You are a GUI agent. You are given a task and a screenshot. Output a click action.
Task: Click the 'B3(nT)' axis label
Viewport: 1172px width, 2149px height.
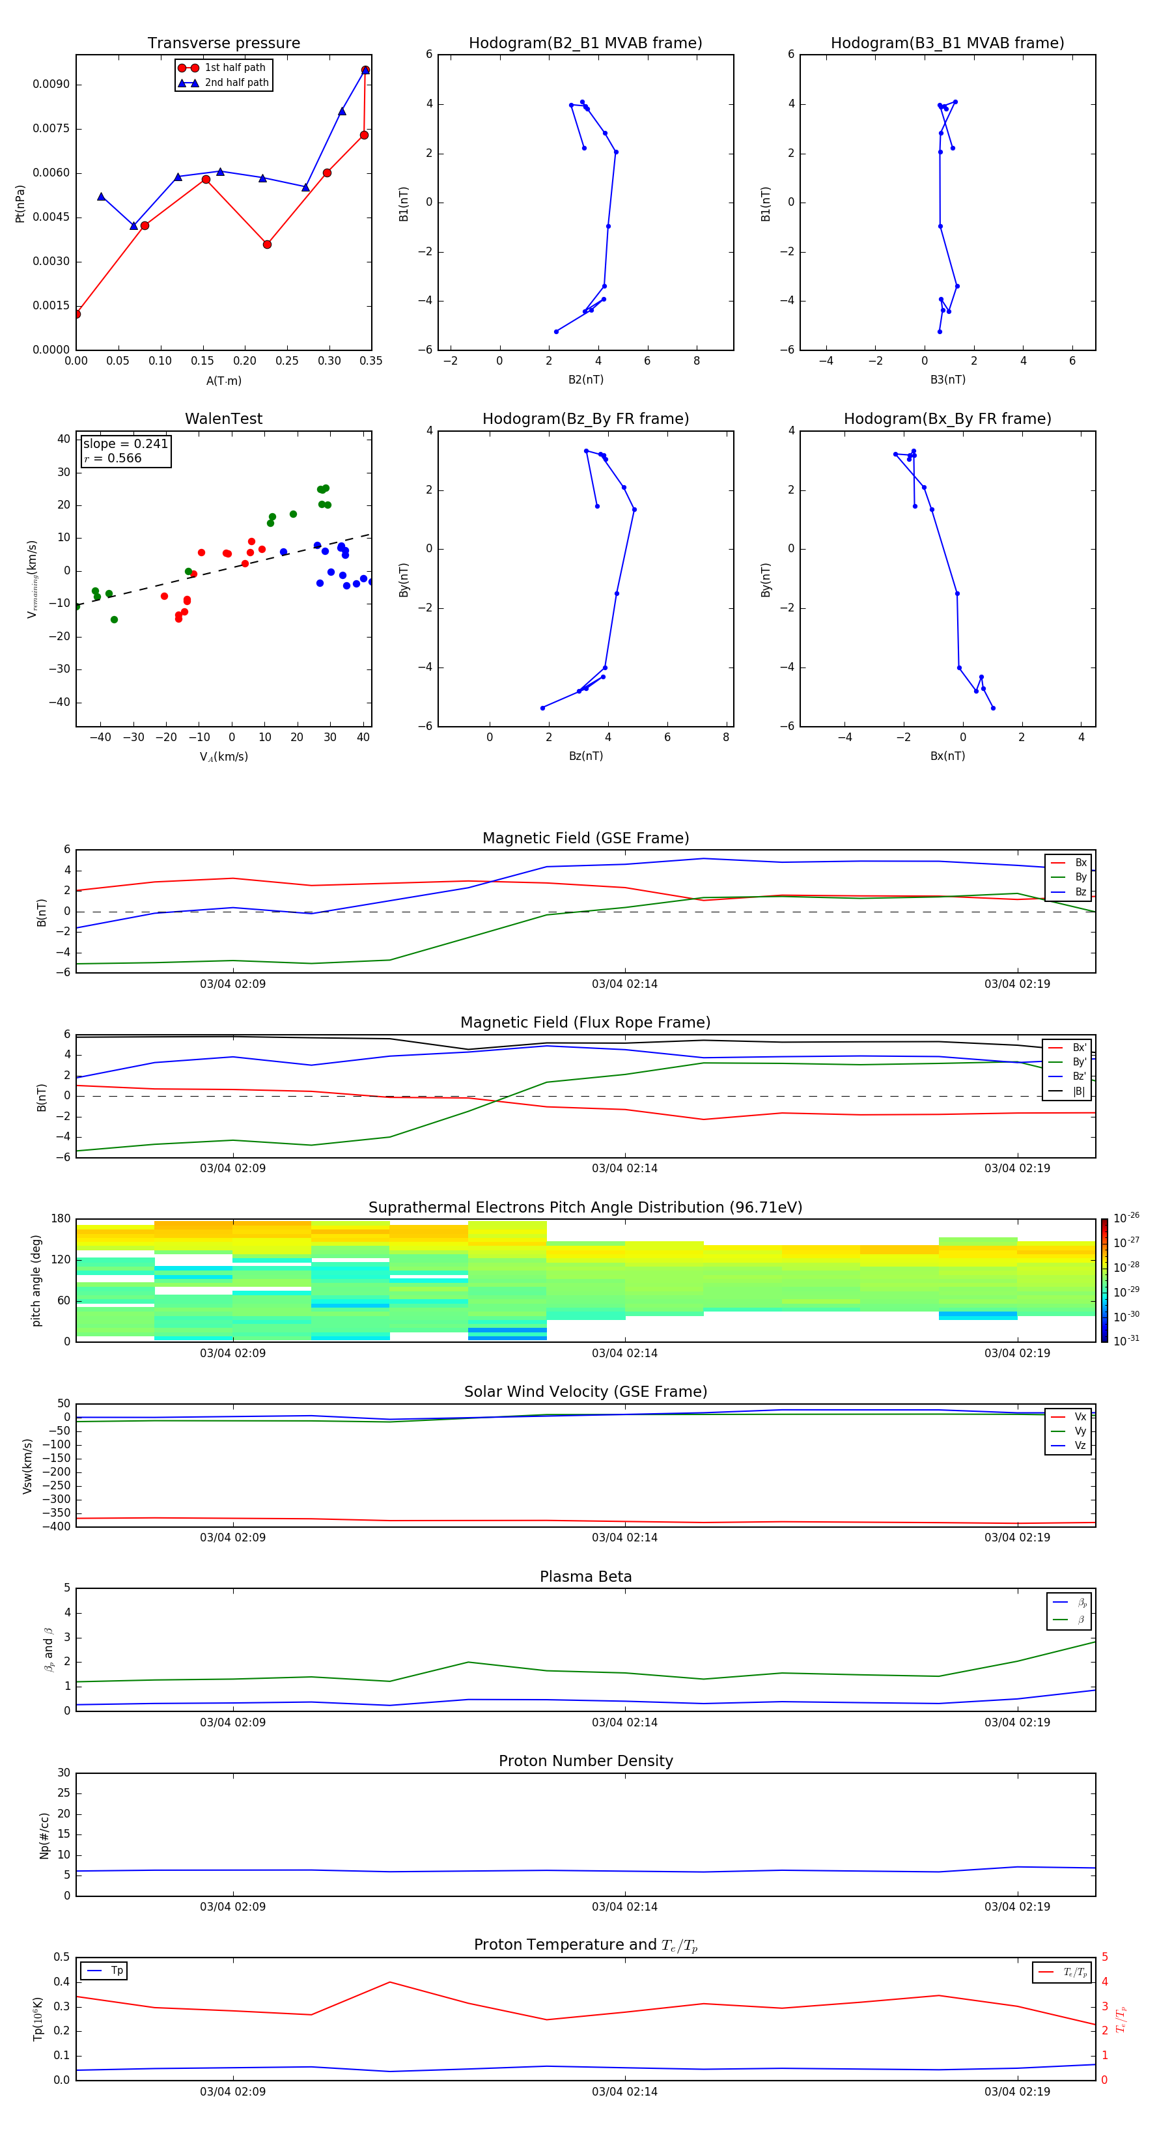pos(947,380)
